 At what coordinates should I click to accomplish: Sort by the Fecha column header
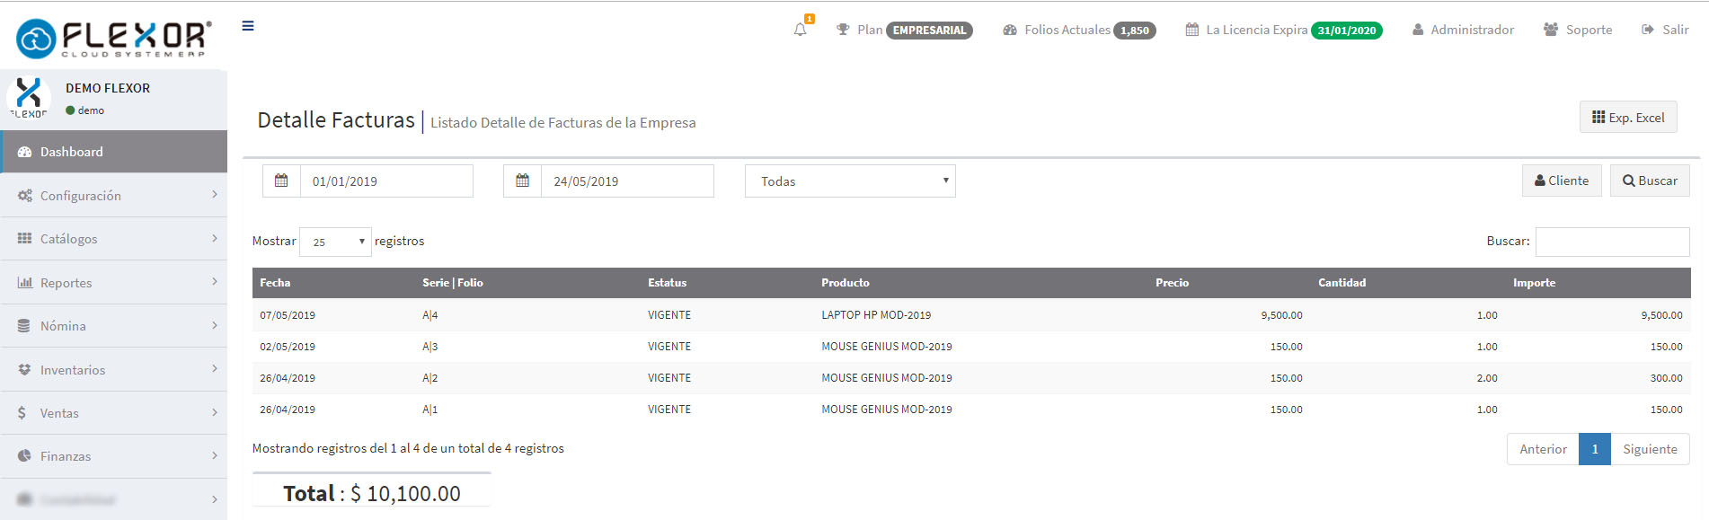[x=333, y=283]
